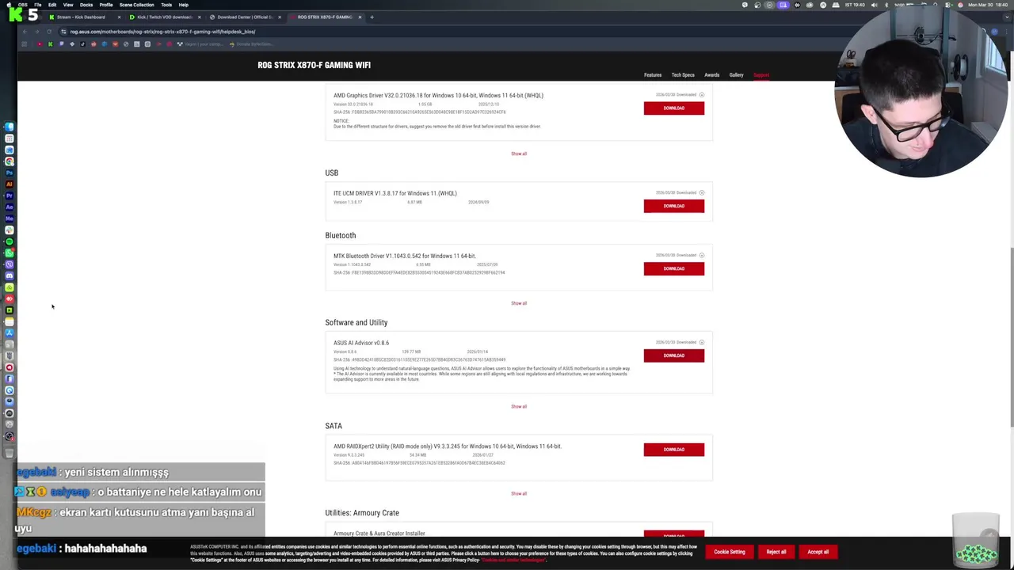
Task: Expand Show all under Bluetooth section
Action: (519, 303)
